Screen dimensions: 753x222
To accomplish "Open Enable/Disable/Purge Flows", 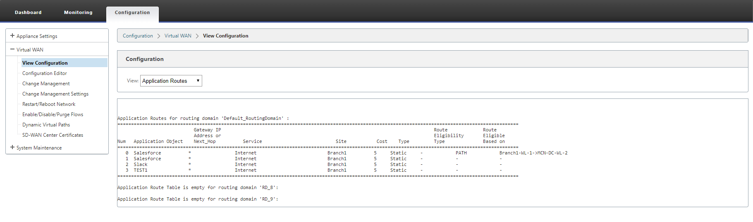I will 53,115.
